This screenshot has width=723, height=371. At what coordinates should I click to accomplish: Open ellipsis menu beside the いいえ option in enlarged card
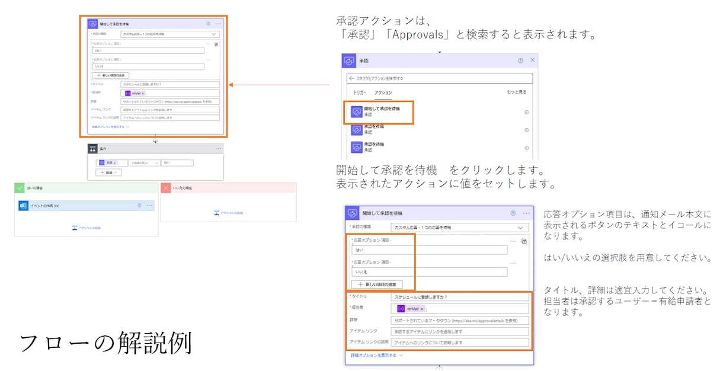pyautogui.click(x=513, y=263)
